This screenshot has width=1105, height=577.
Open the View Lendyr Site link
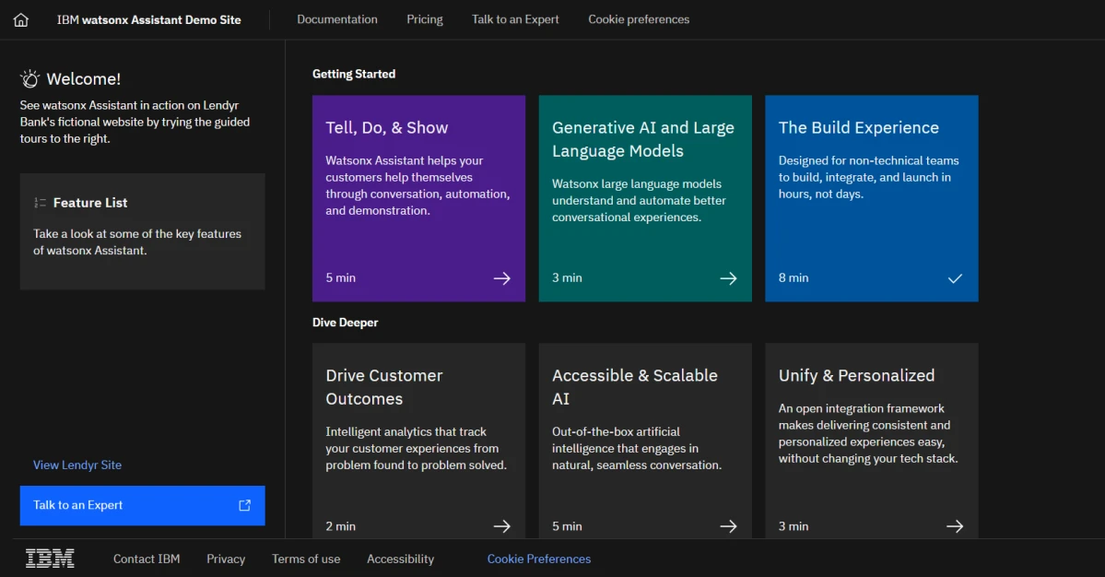pyautogui.click(x=77, y=465)
